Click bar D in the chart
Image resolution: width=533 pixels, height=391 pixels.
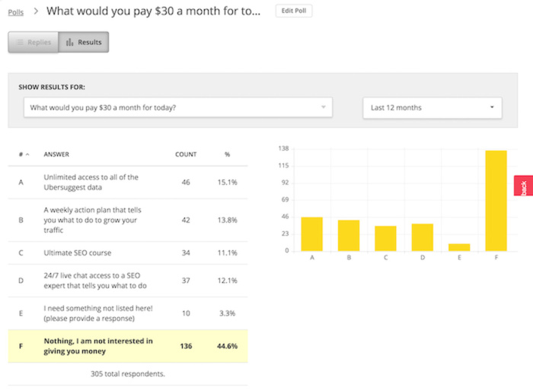(x=422, y=237)
